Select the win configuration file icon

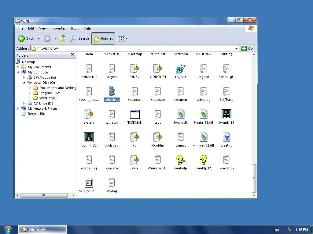tap(135, 160)
